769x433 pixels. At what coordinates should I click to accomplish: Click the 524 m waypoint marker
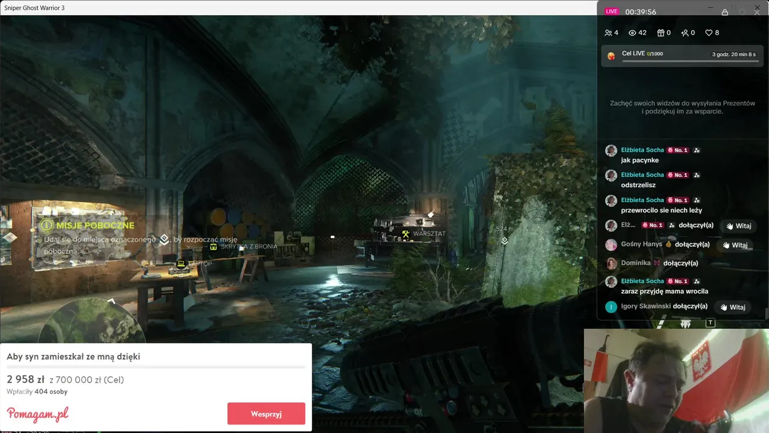(x=505, y=241)
